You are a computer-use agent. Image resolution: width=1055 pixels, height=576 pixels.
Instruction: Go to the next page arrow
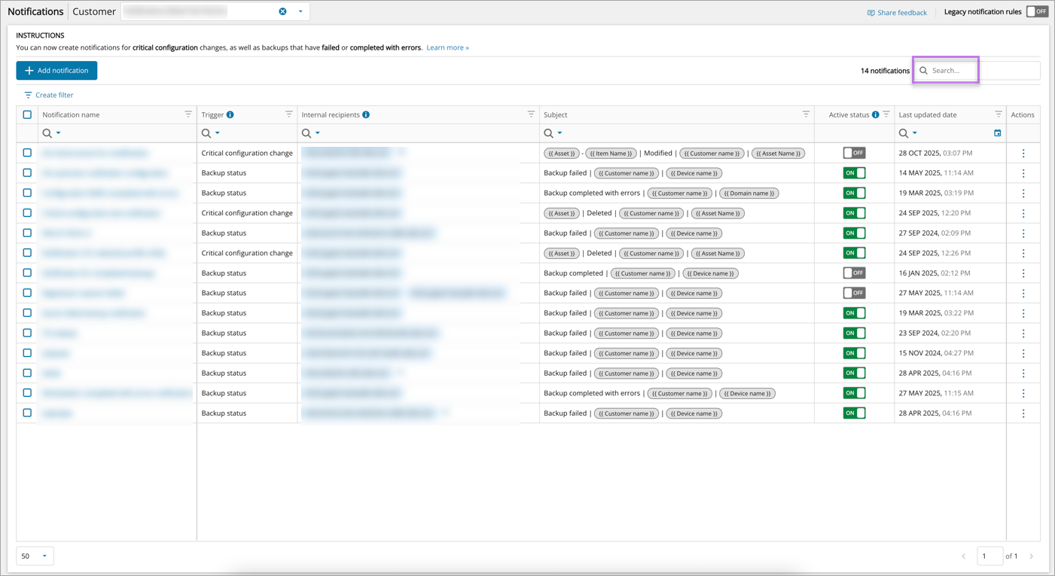(x=1032, y=556)
